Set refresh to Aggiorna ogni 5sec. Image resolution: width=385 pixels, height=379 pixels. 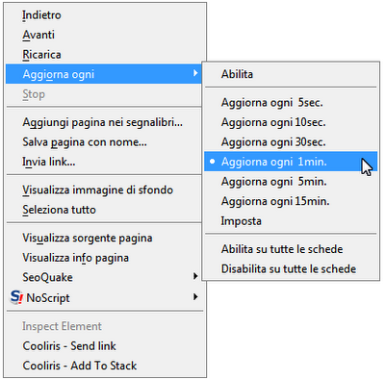pyautogui.click(x=291, y=102)
